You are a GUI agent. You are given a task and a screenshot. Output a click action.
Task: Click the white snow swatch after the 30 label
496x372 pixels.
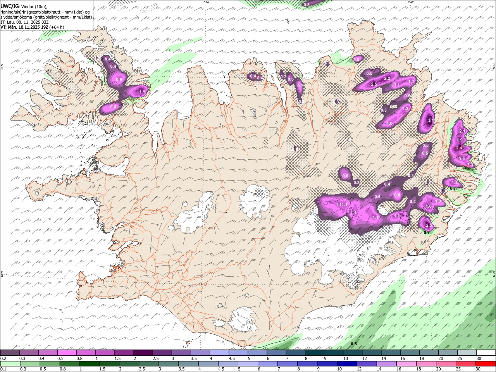point(486,353)
